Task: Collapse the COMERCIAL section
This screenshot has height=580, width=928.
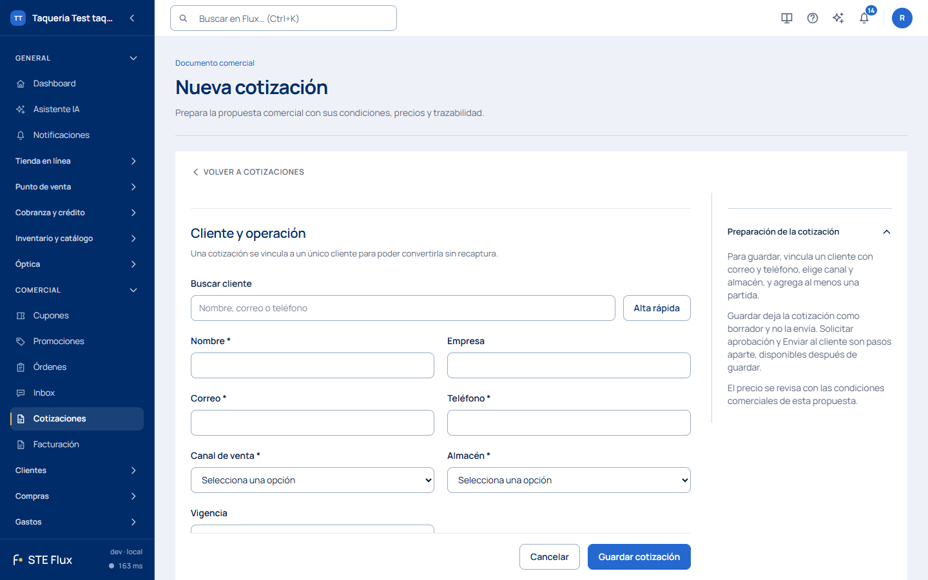Action: click(133, 290)
